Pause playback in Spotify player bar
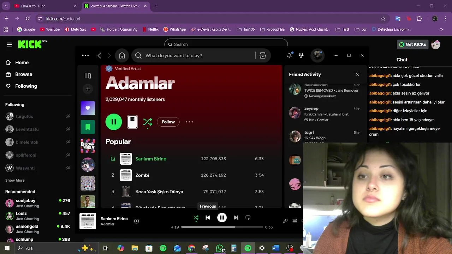This screenshot has height=254, width=452. 222,218
